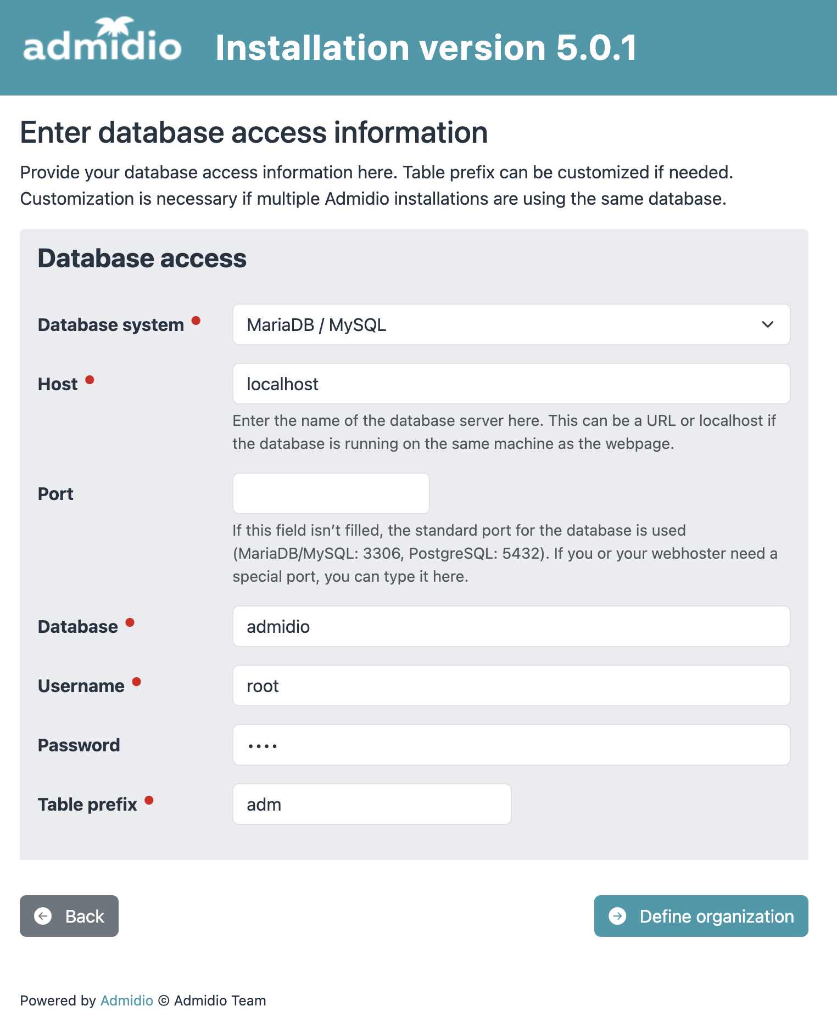Click the host help text about database server
The width and height of the screenshot is (837, 1034).
(504, 432)
